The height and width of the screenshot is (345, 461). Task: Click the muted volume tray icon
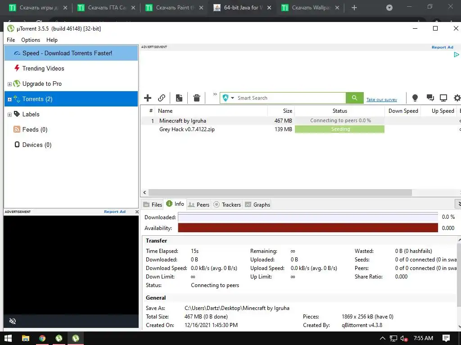pyautogui.click(x=404, y=338)
